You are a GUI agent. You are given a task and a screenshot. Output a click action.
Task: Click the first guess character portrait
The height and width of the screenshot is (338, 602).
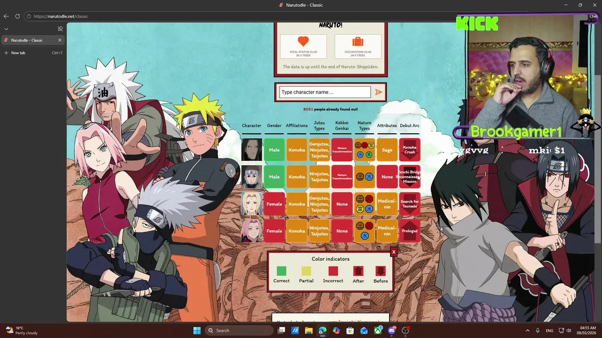click(252, 150)
